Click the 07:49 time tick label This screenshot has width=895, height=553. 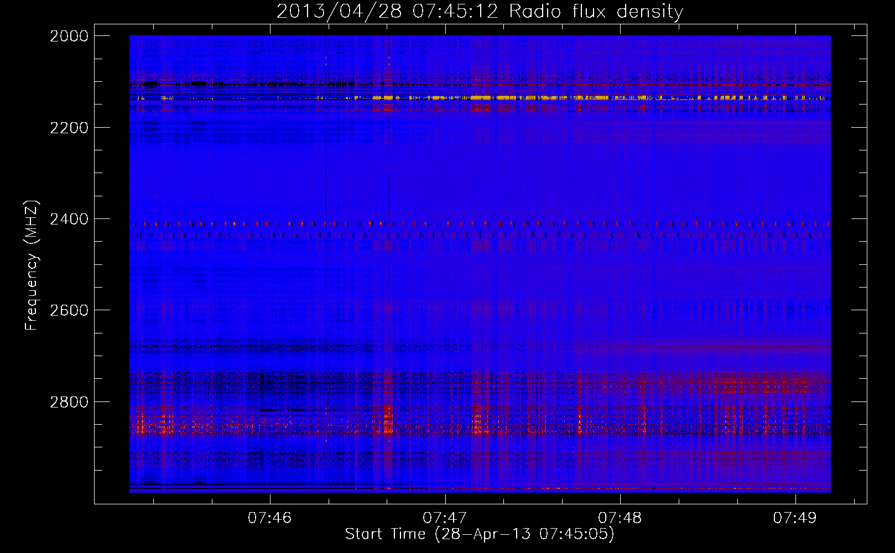pyautogui.click(x=795, y=518)
